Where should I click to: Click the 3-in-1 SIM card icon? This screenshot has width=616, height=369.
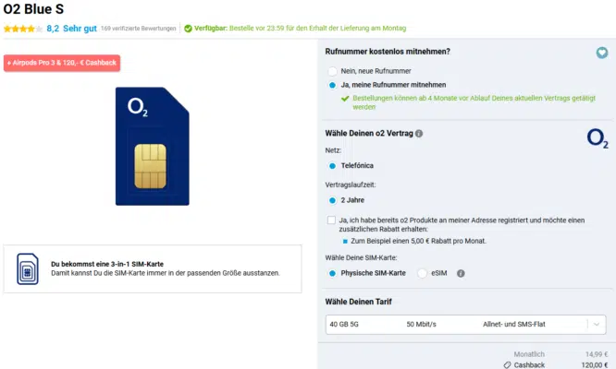point(28,268)
